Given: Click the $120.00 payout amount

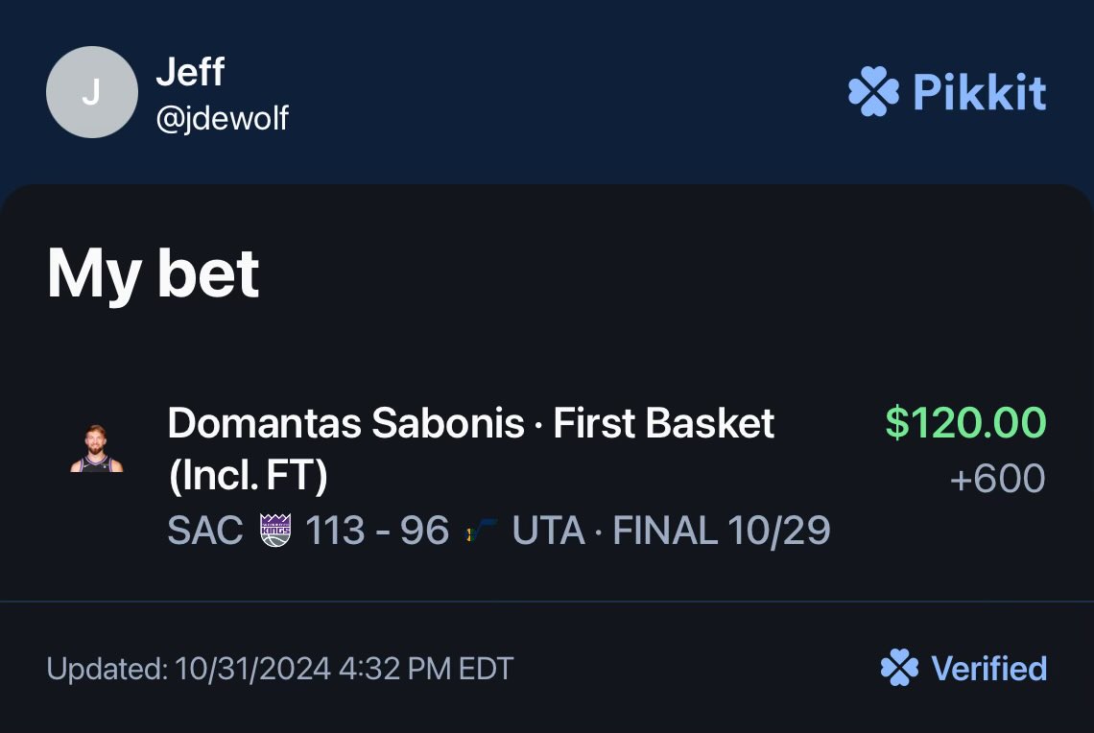Looking at the screenshot, I should pos(965,423).
